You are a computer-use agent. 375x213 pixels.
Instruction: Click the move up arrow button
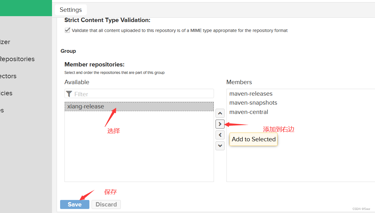[220, 113]
